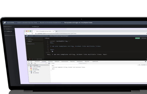Click the inner index.js editor tab
Image resolution: width=147 pixels, height=94 pixels.
47,38
